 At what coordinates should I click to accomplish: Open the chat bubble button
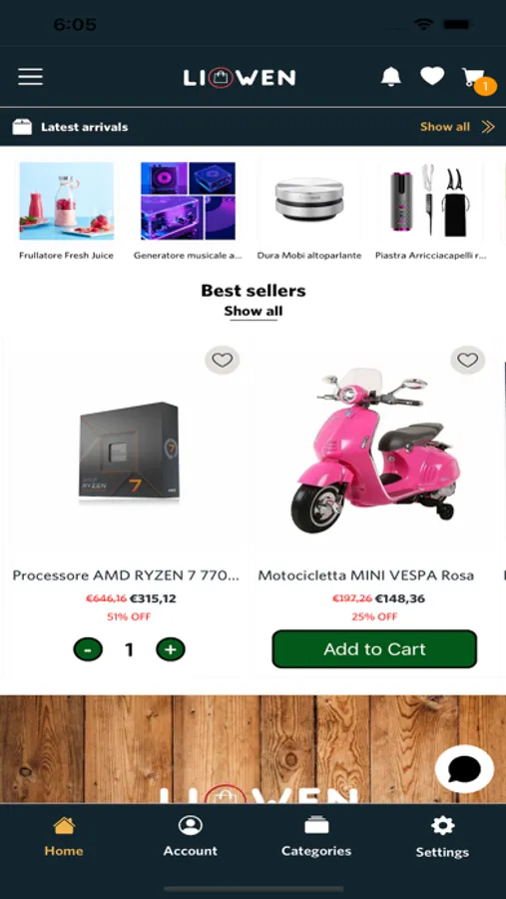[464, 769]
